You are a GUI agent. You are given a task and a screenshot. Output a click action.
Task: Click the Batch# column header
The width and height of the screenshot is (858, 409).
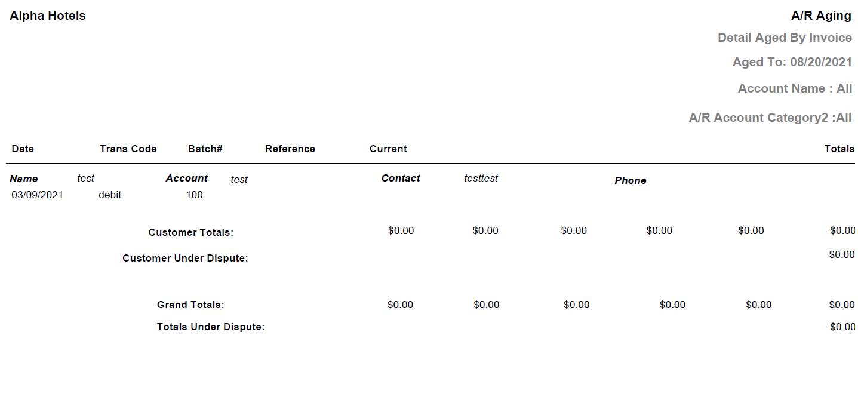coord(205,149)
